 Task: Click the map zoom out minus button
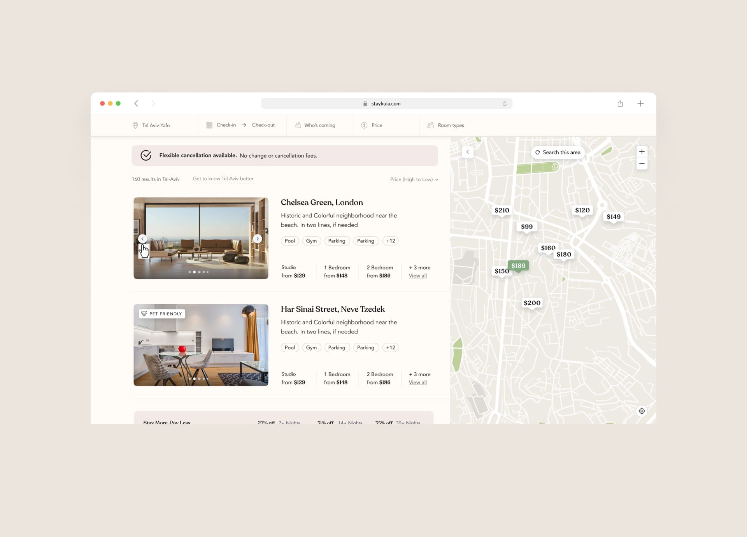pyautogui.click(x=642, y=164)
